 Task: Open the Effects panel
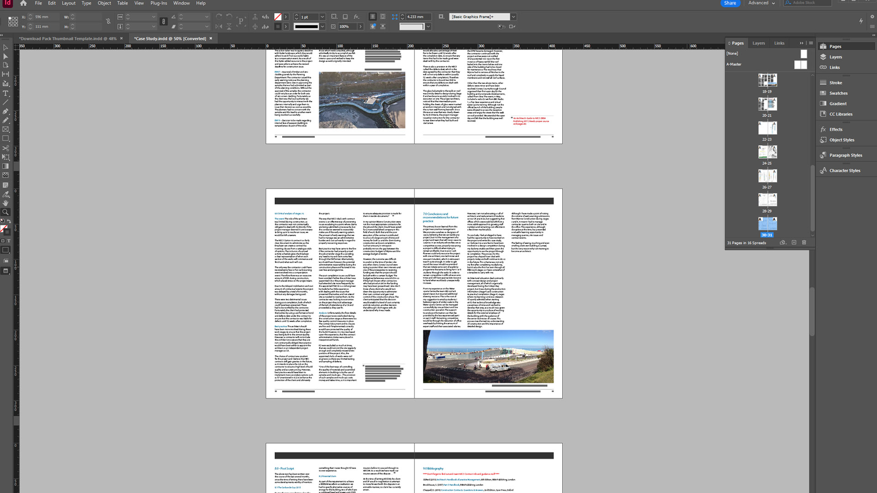tap(836, 129)
